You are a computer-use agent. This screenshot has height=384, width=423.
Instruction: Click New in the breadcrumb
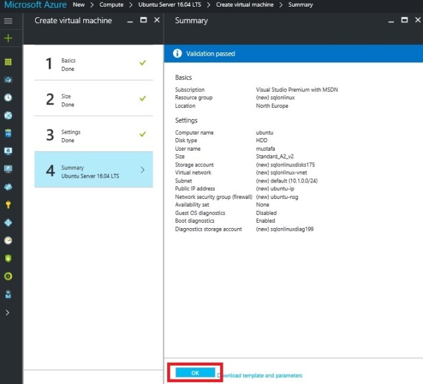(79, 5)
